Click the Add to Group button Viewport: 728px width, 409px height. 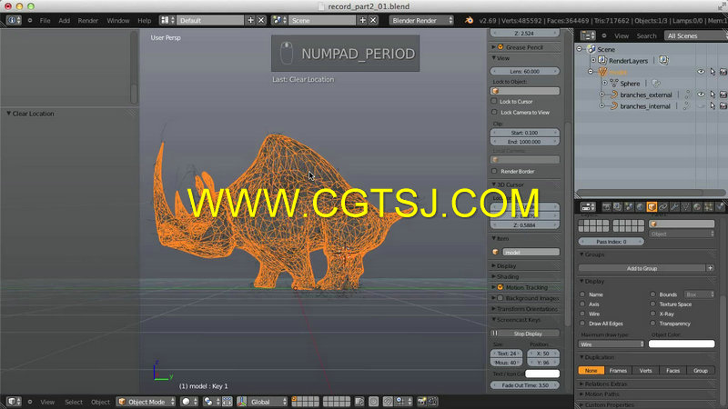[x=642, y=268]
